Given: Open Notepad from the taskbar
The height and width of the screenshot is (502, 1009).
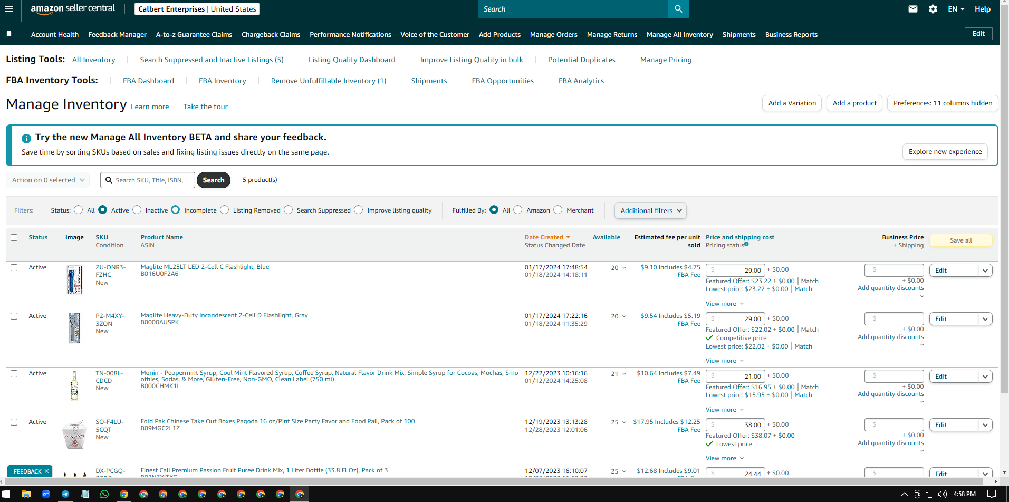Looking at the screenshot, I should [x=85, y=494].
